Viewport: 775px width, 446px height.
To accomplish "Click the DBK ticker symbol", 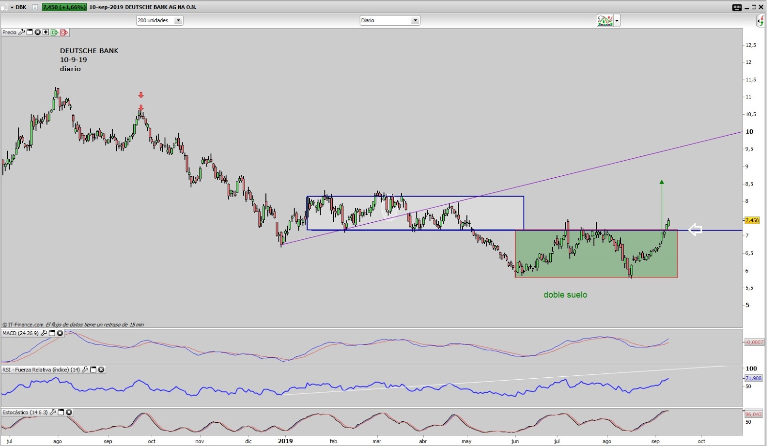I will pyautogui.click(x=21, y=7).
